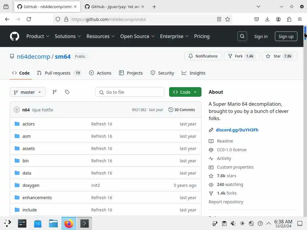This screenshot has width=307, height=230.
Task: Click the branches icon next to master
Action: pyautogui.click(x=55, y=92)
